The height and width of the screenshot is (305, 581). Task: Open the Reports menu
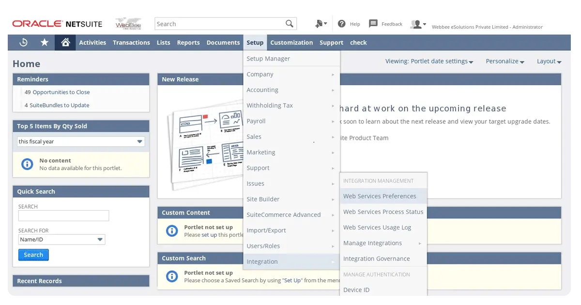(188, 43)
